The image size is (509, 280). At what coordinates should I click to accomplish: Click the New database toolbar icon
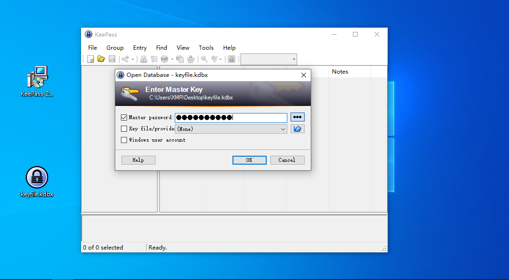click(90, 59)
